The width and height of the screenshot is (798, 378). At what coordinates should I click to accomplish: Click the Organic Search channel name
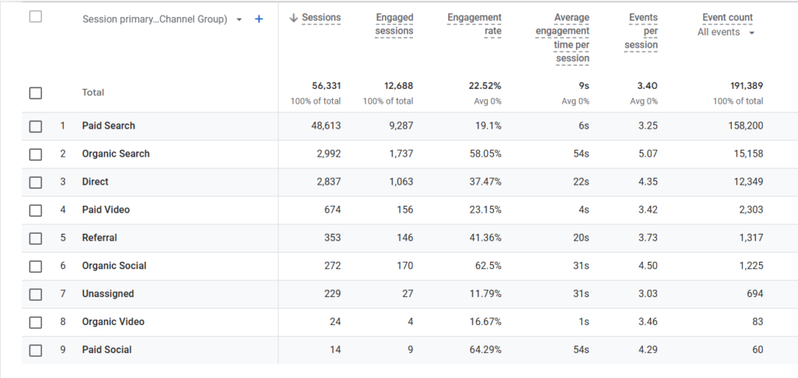tap(115, 154)
